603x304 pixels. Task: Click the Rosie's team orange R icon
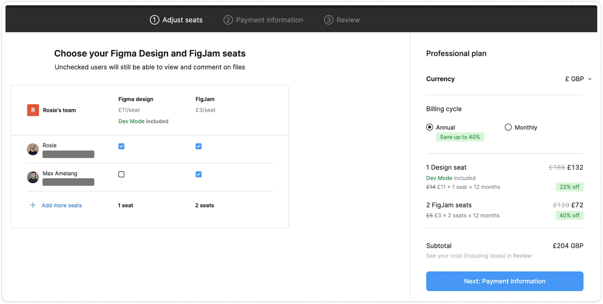point(33,110)
